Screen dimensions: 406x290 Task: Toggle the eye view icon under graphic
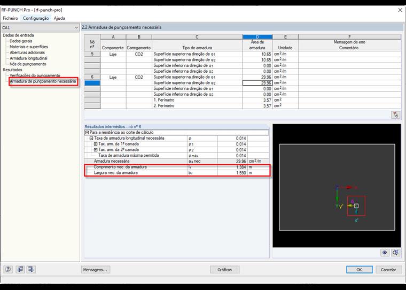tap(385, 253)
